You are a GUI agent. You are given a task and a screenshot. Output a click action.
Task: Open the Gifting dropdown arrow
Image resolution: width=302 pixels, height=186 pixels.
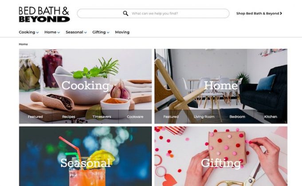108,32
